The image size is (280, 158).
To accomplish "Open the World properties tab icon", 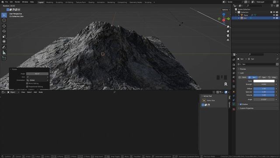I will [x=234, y=81].
